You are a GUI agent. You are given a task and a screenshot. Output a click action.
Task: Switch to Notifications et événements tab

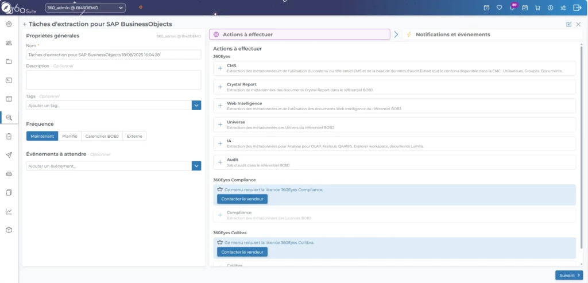click(452, 34)
